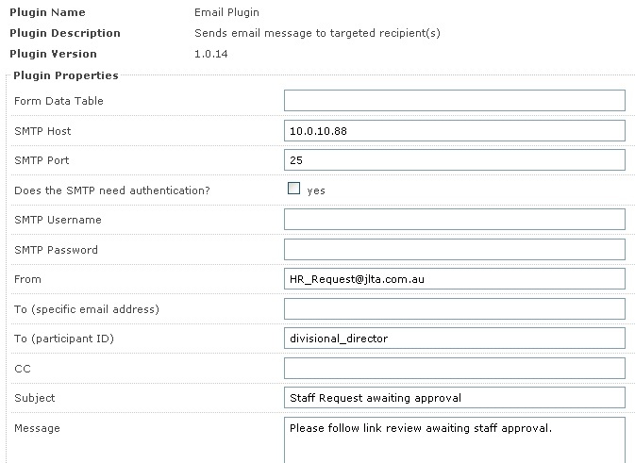Click the To (specific email address) input
Image resolution: width=635 pixels, height=463 pixels.
454,309
